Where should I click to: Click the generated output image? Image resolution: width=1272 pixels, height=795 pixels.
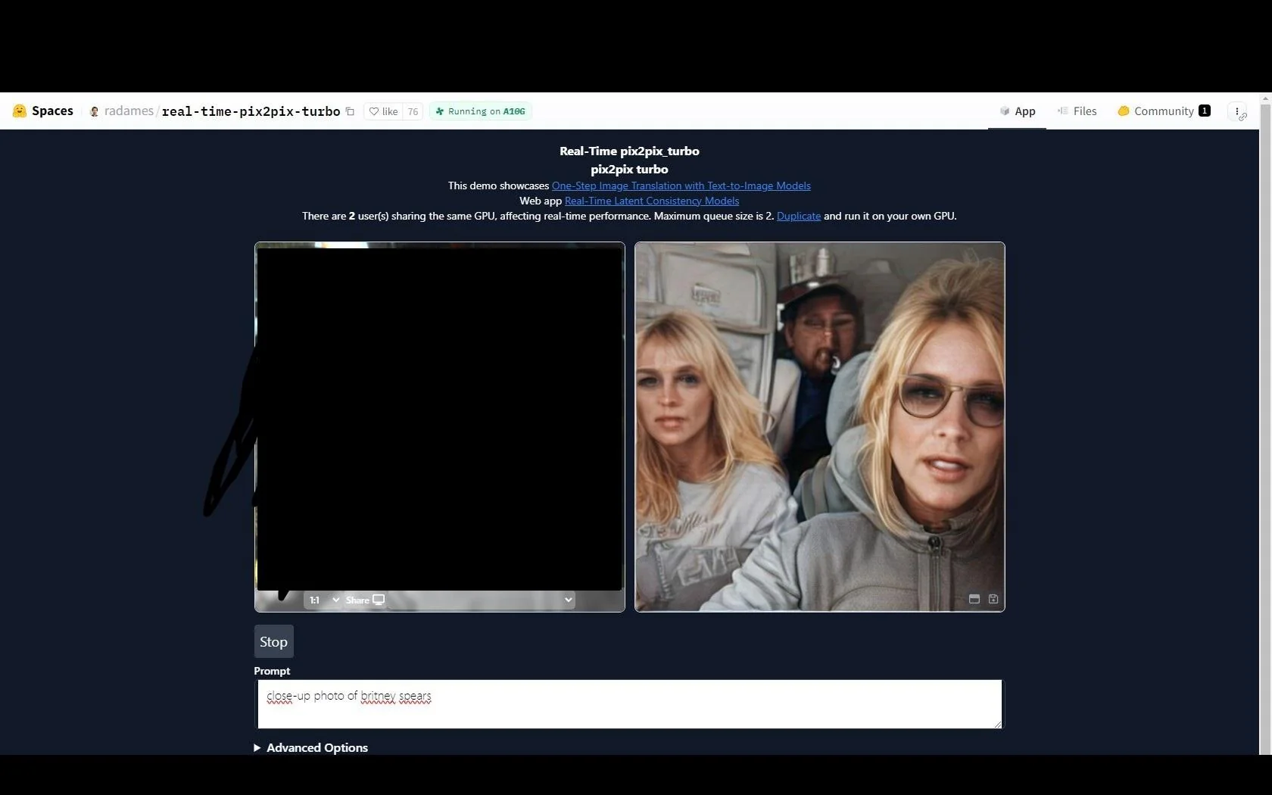click(x=820, y=427)
